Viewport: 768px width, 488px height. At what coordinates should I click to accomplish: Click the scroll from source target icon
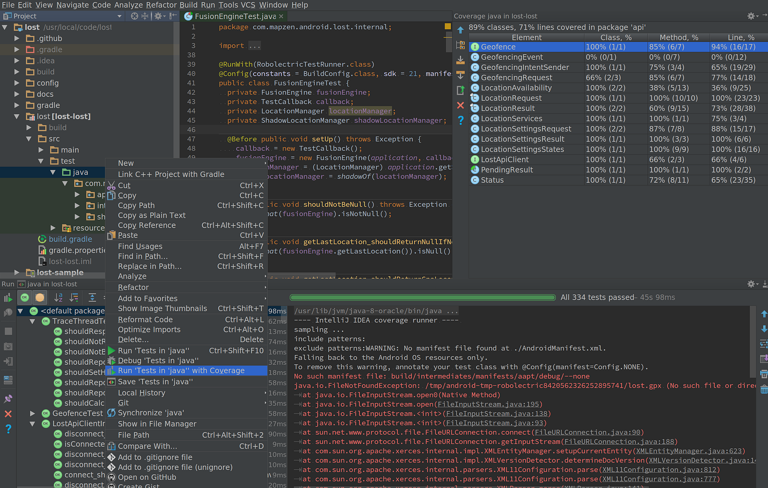[134, 16]
